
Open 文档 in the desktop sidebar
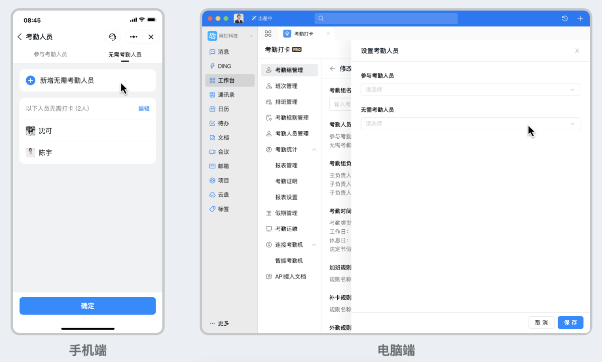pos(230,137)
